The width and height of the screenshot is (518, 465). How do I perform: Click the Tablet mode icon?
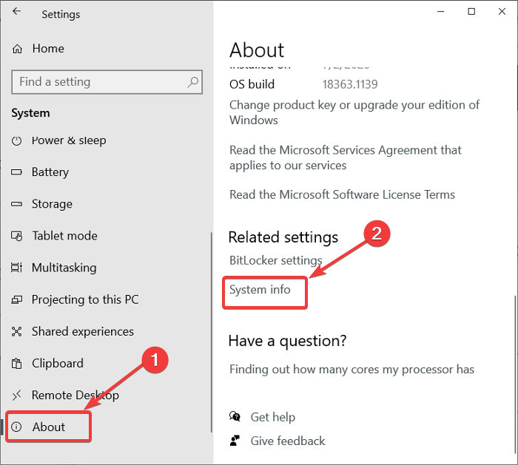pyautogui.click(x=17, y=236)
